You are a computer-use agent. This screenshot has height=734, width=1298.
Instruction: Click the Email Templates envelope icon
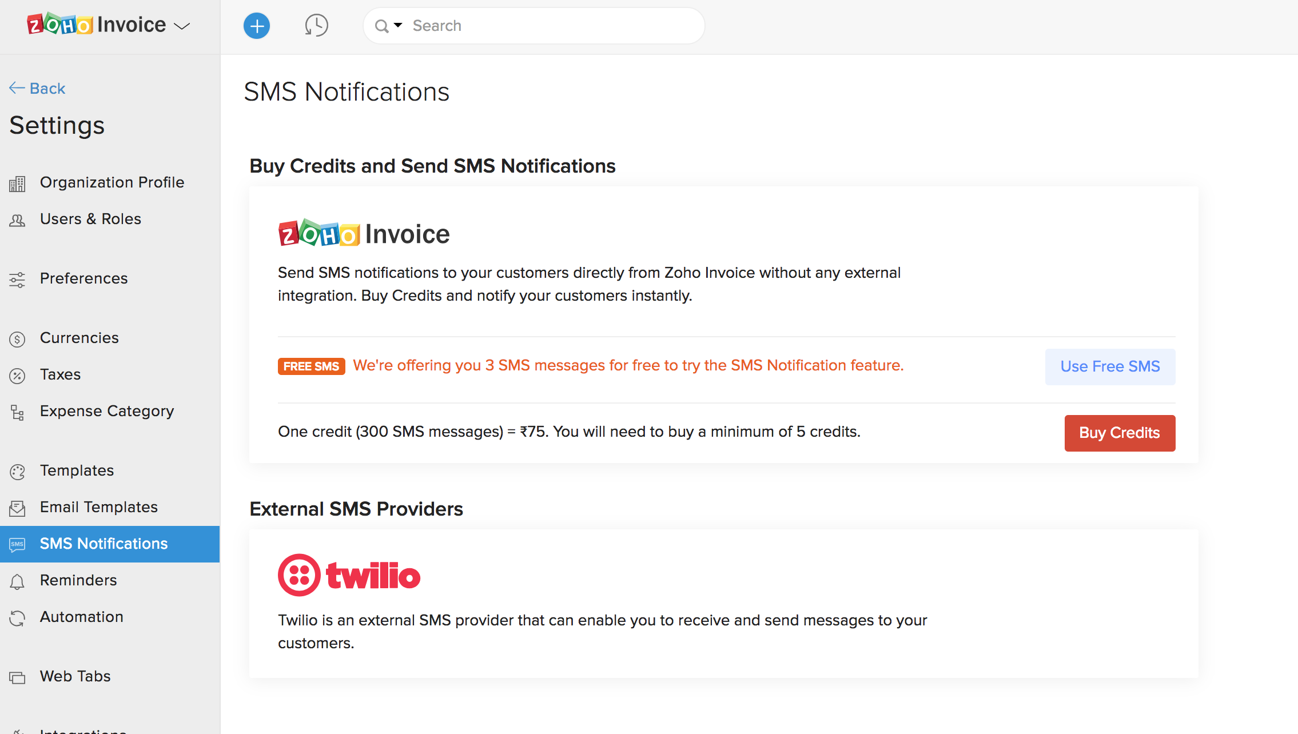point(17,508)
